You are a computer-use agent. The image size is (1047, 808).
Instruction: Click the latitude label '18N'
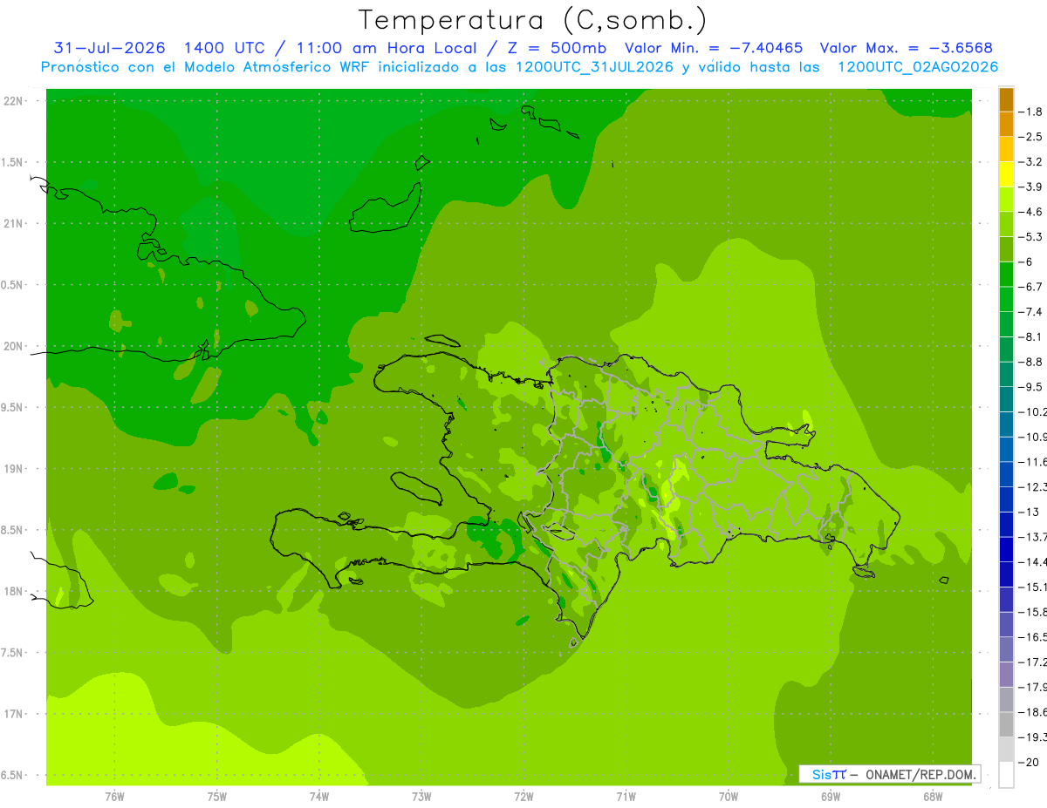(x=13, y=591)
